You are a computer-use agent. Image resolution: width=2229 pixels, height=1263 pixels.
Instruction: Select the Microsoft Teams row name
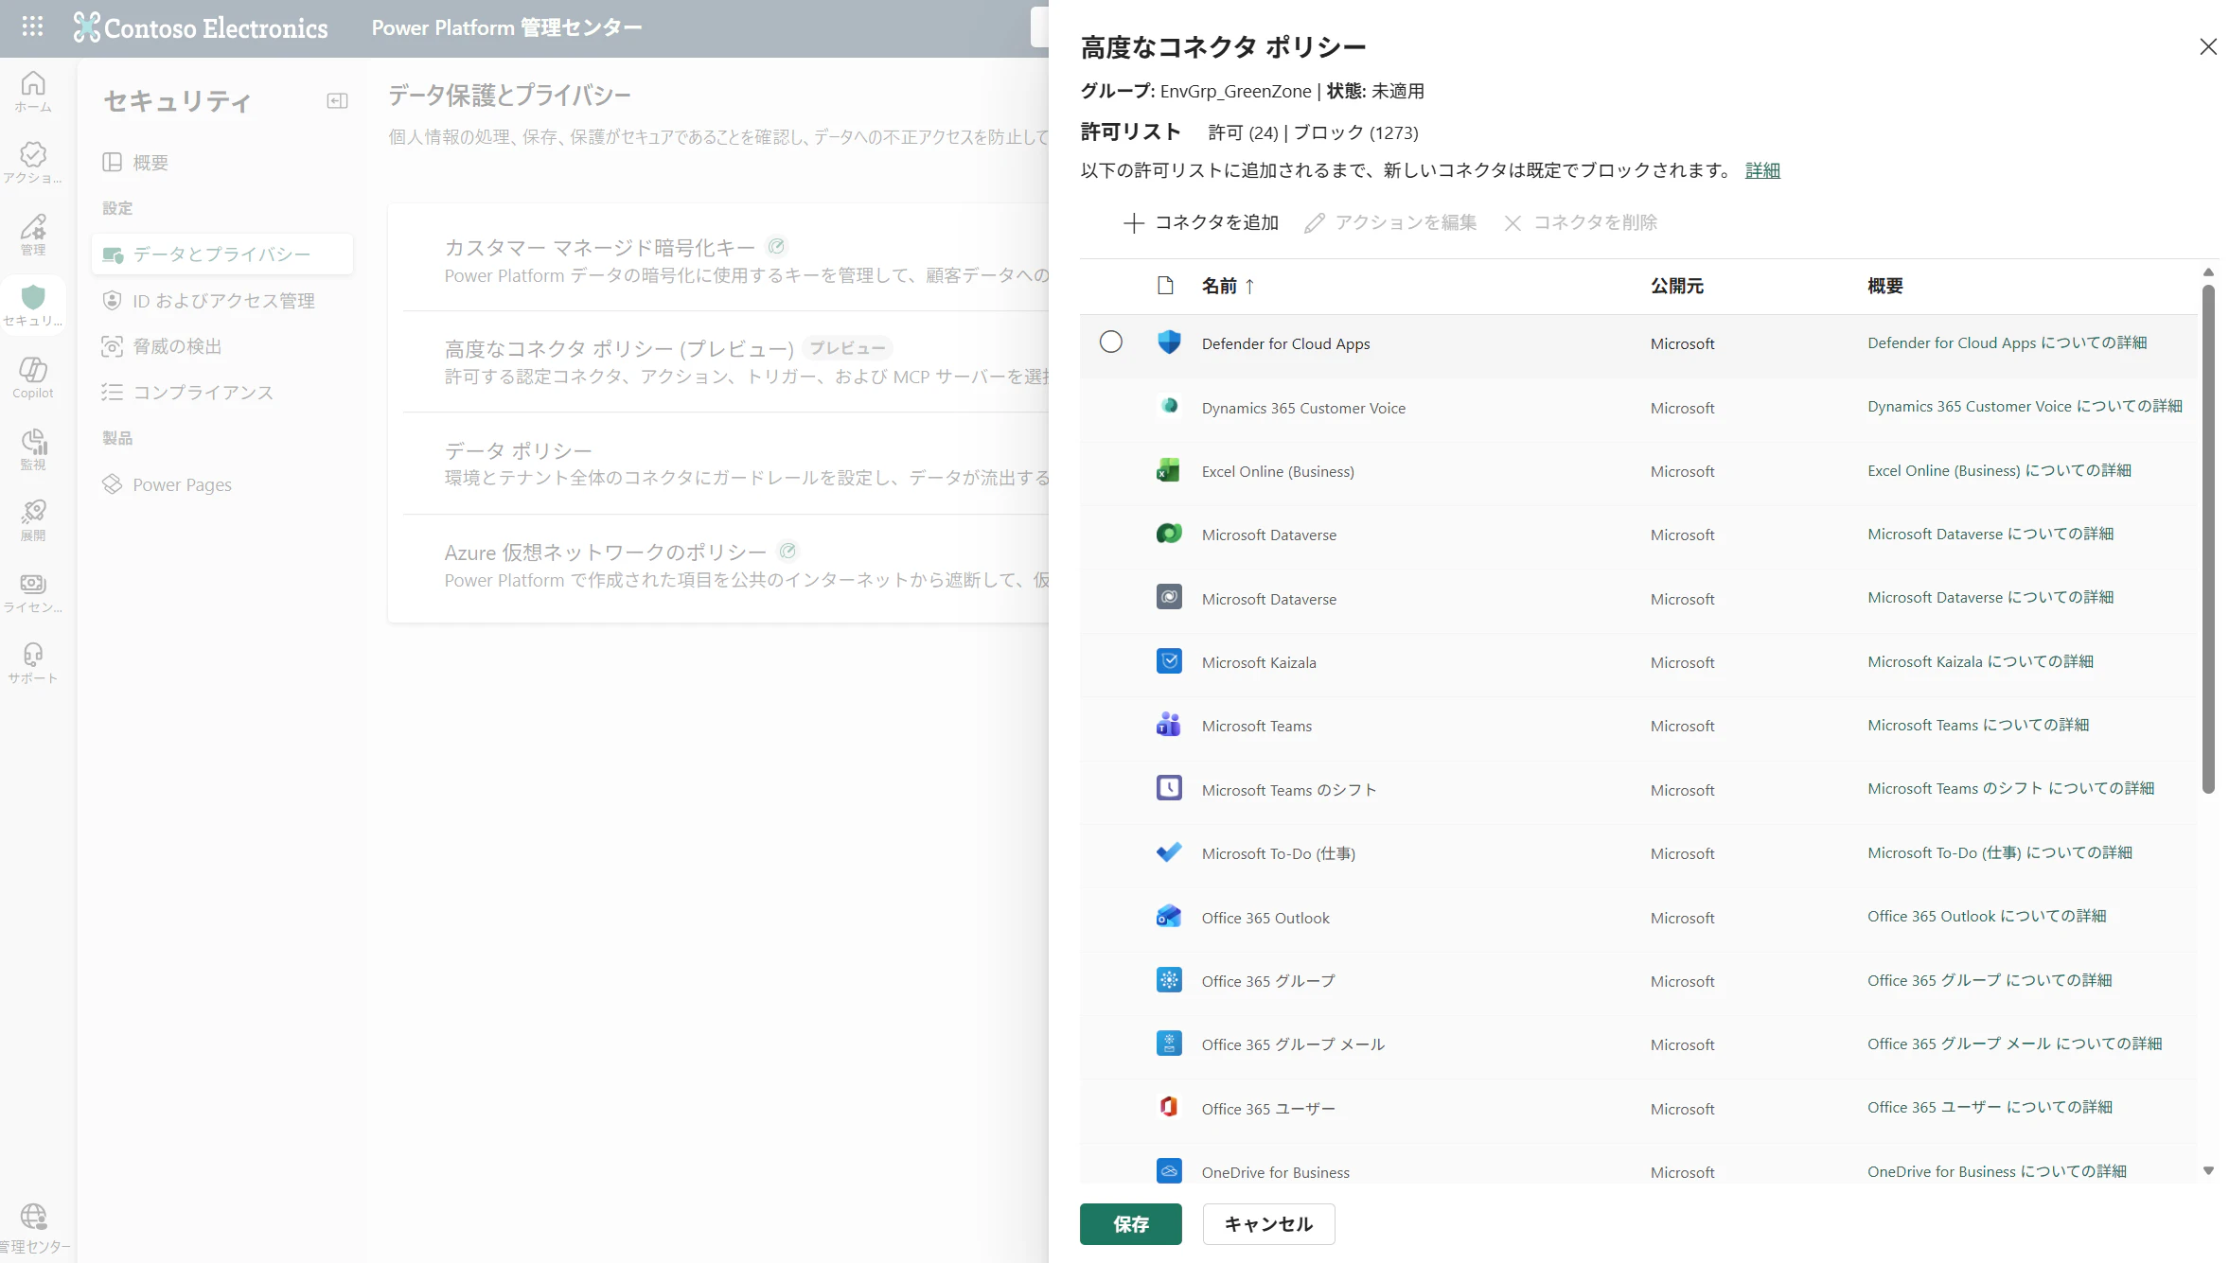pyautogui.click(x=1257, y=726)
